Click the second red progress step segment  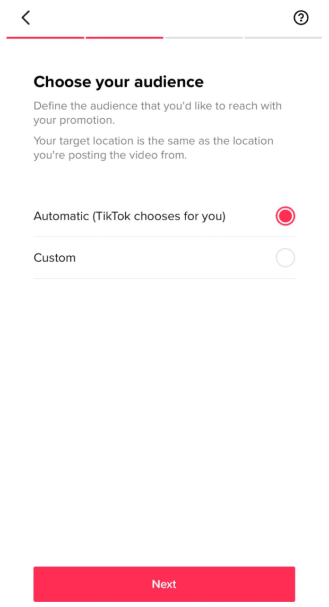pyautogui.click(x=124, y=38)
